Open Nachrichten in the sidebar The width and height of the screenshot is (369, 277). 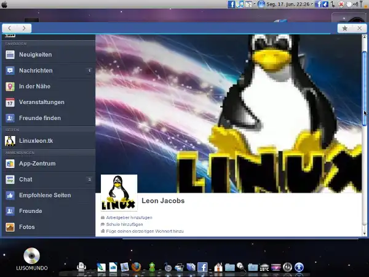tap(49, 70)
